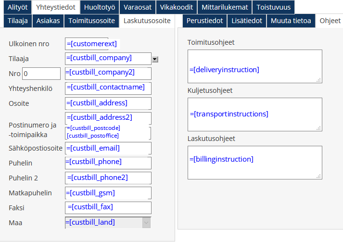The image size is (343, 242).
Task: Switch to the Toimitusosoite sub-tab
Action: pyautogui.click(x=91, y=21)
